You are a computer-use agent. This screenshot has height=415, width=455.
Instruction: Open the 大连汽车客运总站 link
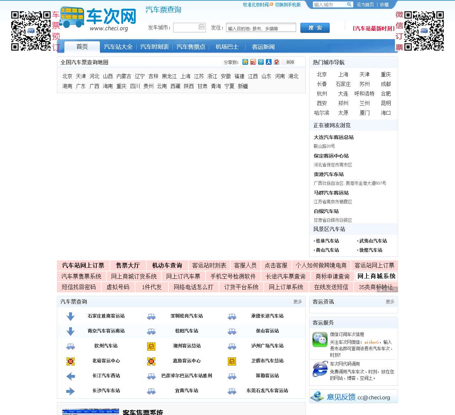coord(333,137)
